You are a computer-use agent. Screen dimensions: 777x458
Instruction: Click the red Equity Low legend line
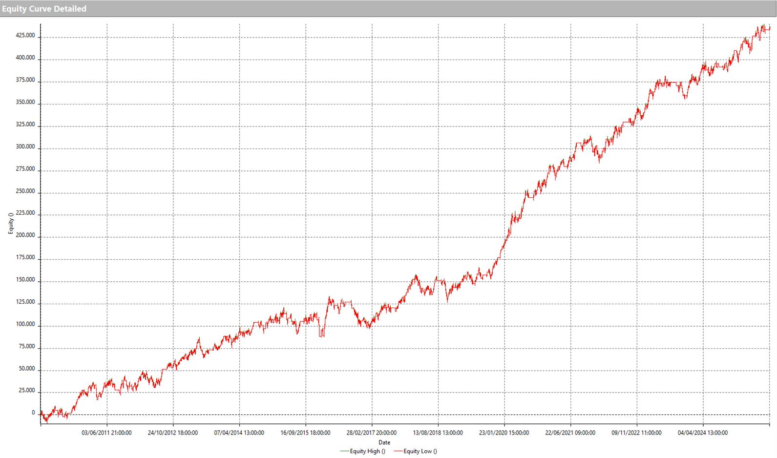(x=398, y=451)
